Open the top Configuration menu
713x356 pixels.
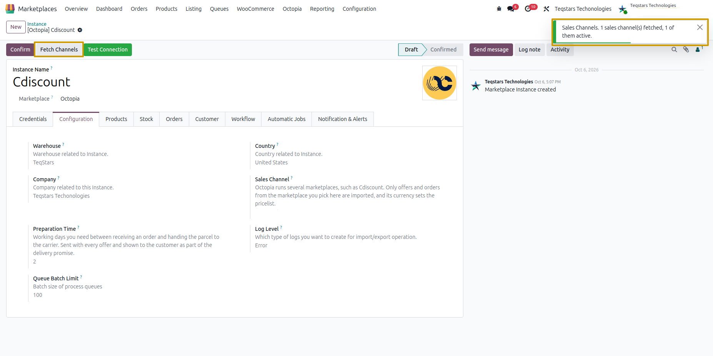pos(359,9)
